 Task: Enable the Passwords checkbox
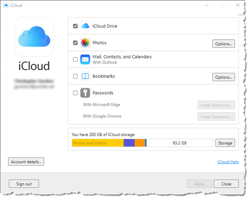[75, 93]
